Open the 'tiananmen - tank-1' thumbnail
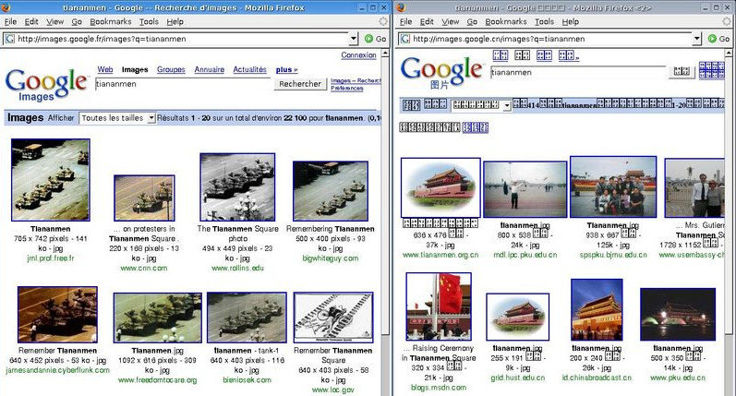The image size is (736, 396). 247,318
